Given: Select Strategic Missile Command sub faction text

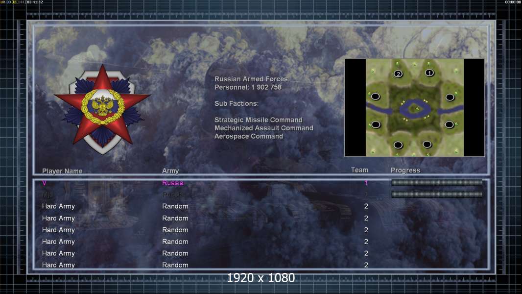Looking at the screenshot, I should pos(259,120).
